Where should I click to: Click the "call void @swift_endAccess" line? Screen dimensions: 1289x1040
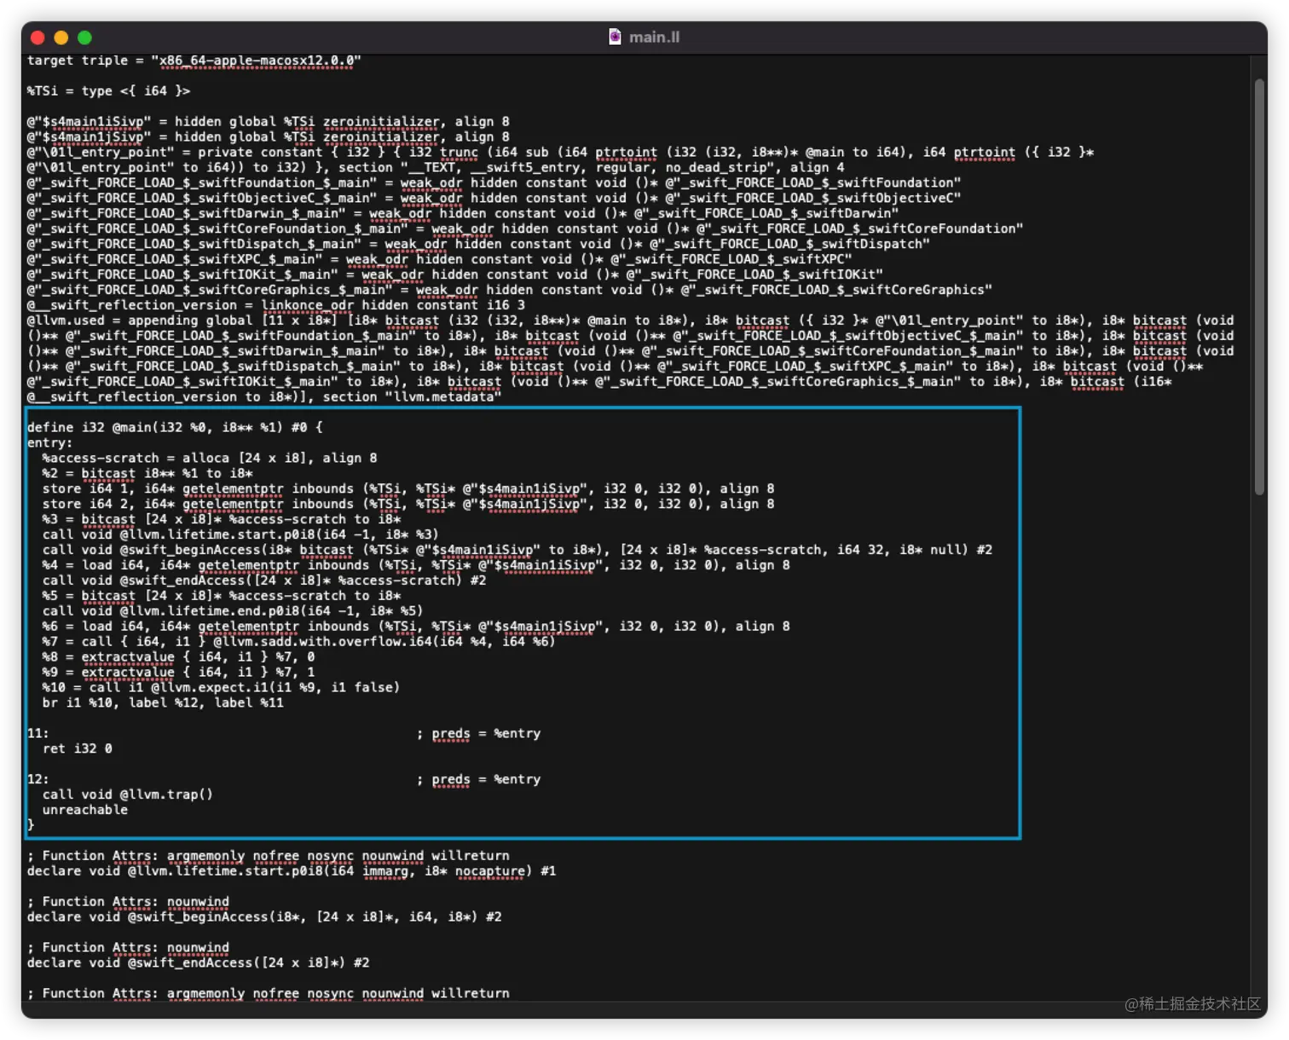264,581
